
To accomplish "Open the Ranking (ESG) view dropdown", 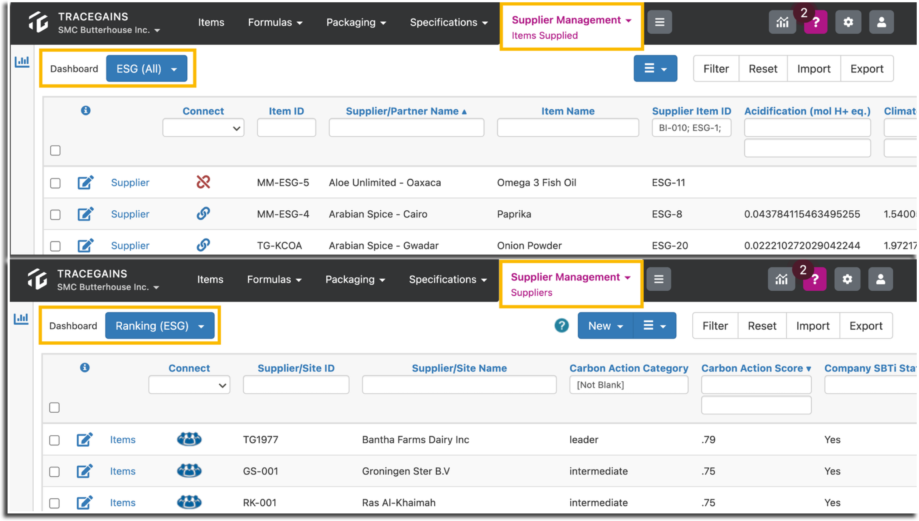I will point(160,326).
